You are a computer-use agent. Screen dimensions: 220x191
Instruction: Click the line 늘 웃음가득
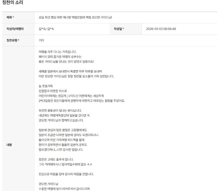tap(46, 86)
